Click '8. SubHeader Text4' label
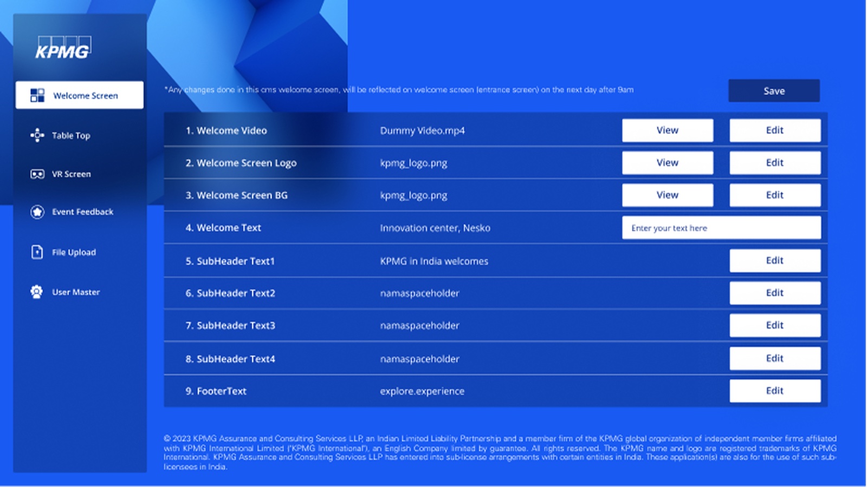 [x=230, y=359]
